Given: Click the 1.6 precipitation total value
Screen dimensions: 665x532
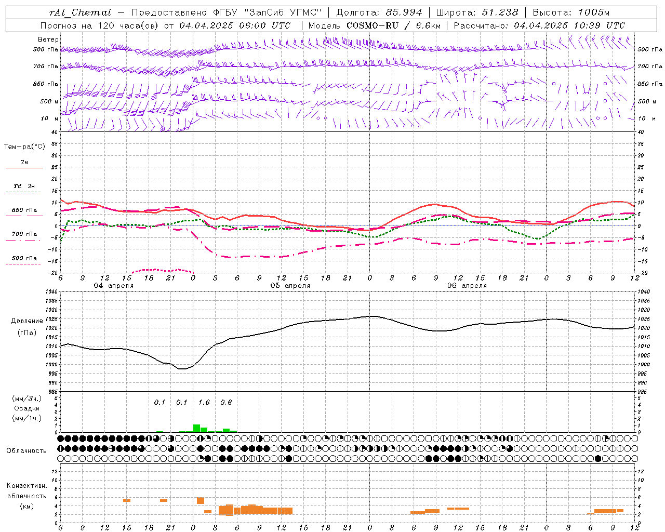Looking at the screenshot, I should pos(204,402).
